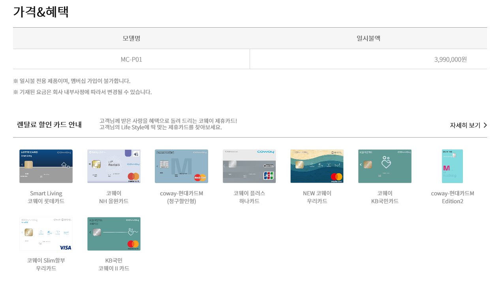Click the 고객님께 받은 사랑을 description line
Viewport: 502px width, 291px height.
[168, 121]
